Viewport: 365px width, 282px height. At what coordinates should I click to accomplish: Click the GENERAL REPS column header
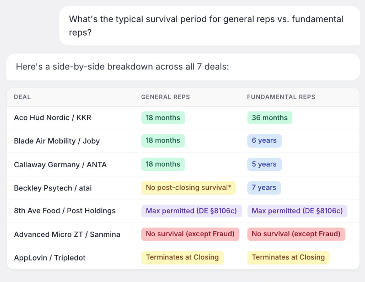(165, 97)
